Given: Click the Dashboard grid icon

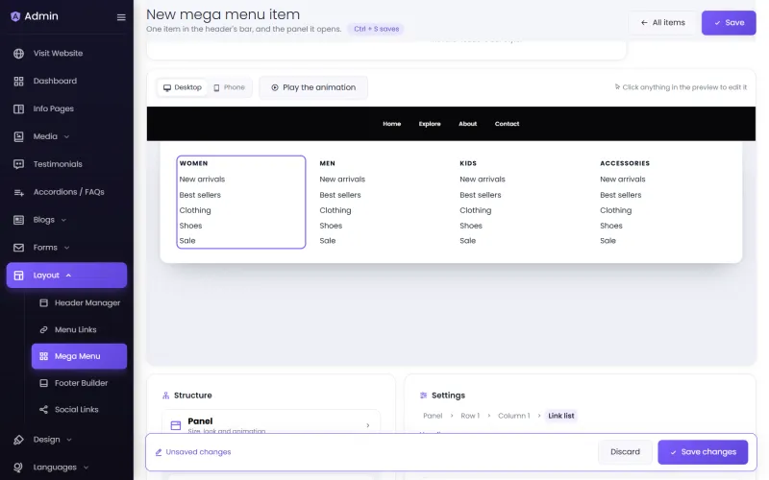Looking at the screenshot, I should point(18,82).
